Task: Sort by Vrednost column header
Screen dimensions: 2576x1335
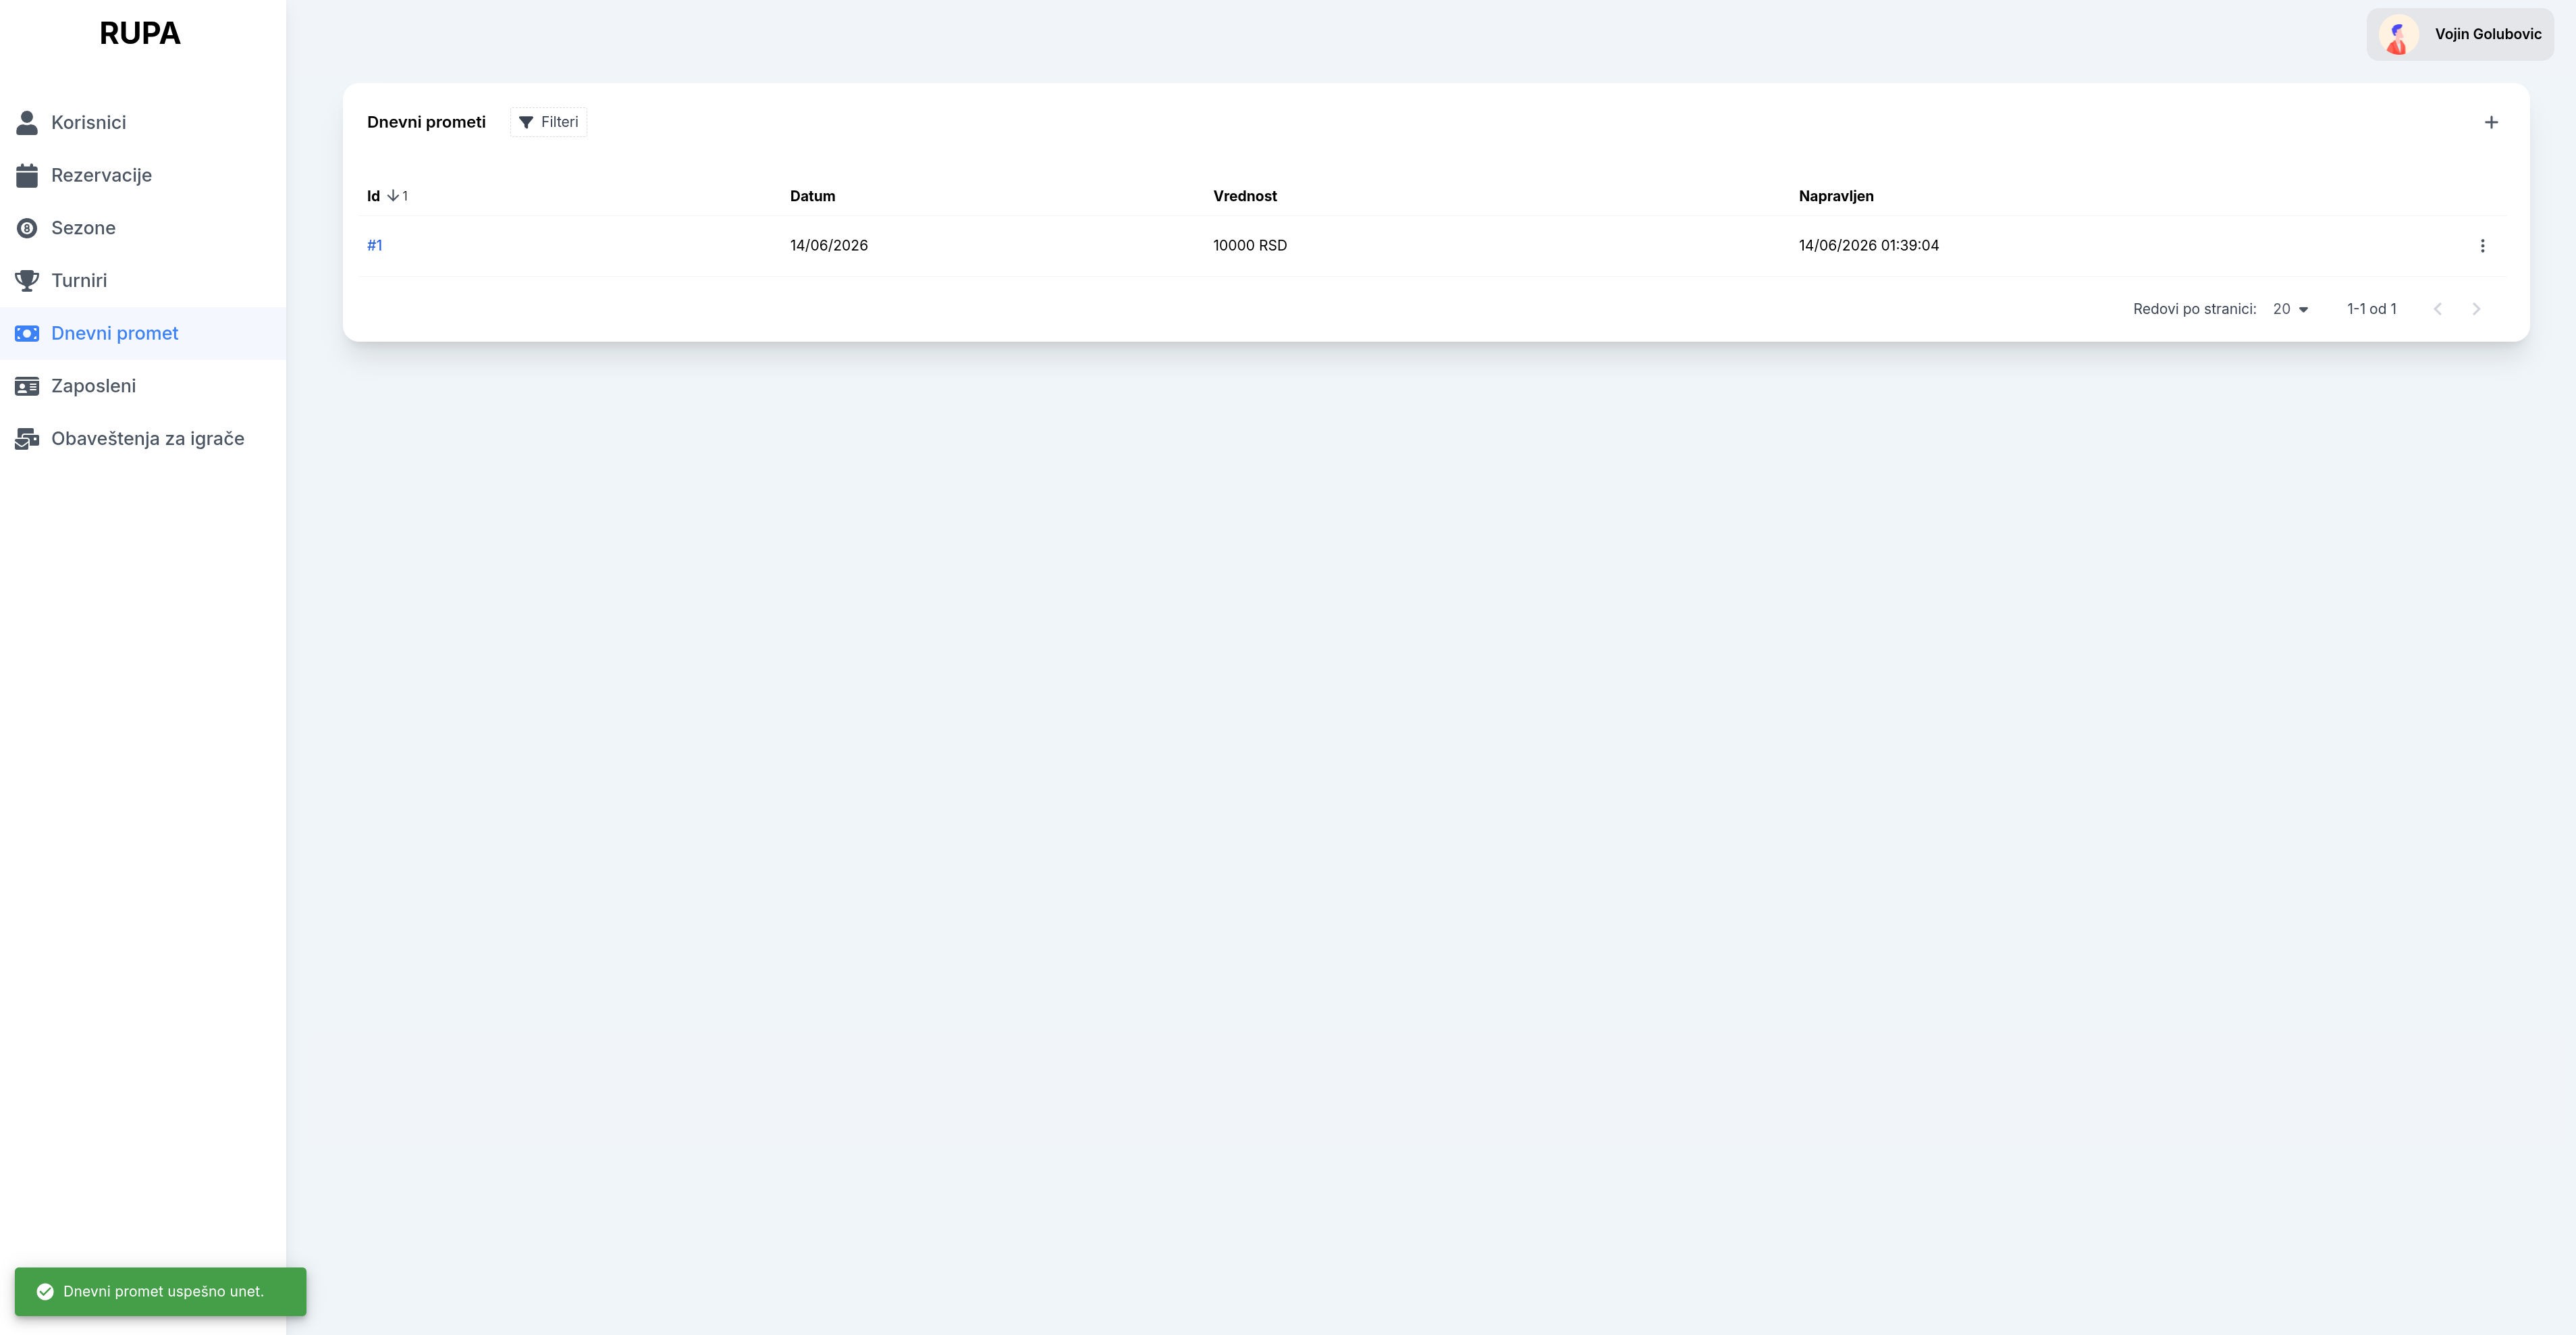Action: click(x=1245, y=196)
